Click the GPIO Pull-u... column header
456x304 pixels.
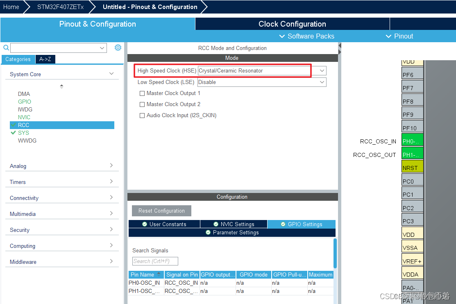289,275
